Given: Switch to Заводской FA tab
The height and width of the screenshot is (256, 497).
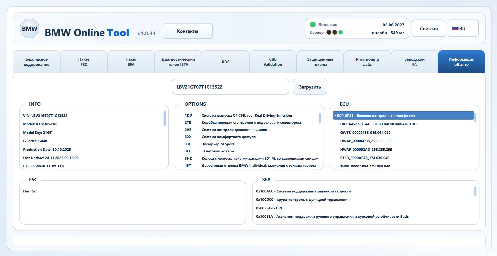Looking at the screenshot, I should pos(414,62).
